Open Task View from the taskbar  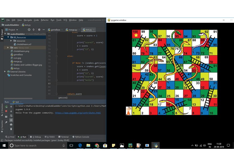point(71,146)
